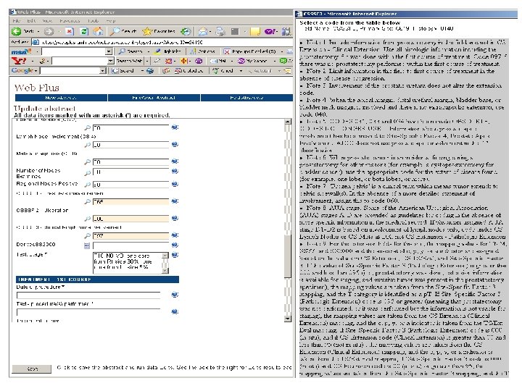The image size is (522, 391).
Task: Click help icon beside Date of procedure field
Action: pyautogui.click(x=175, y=295)
